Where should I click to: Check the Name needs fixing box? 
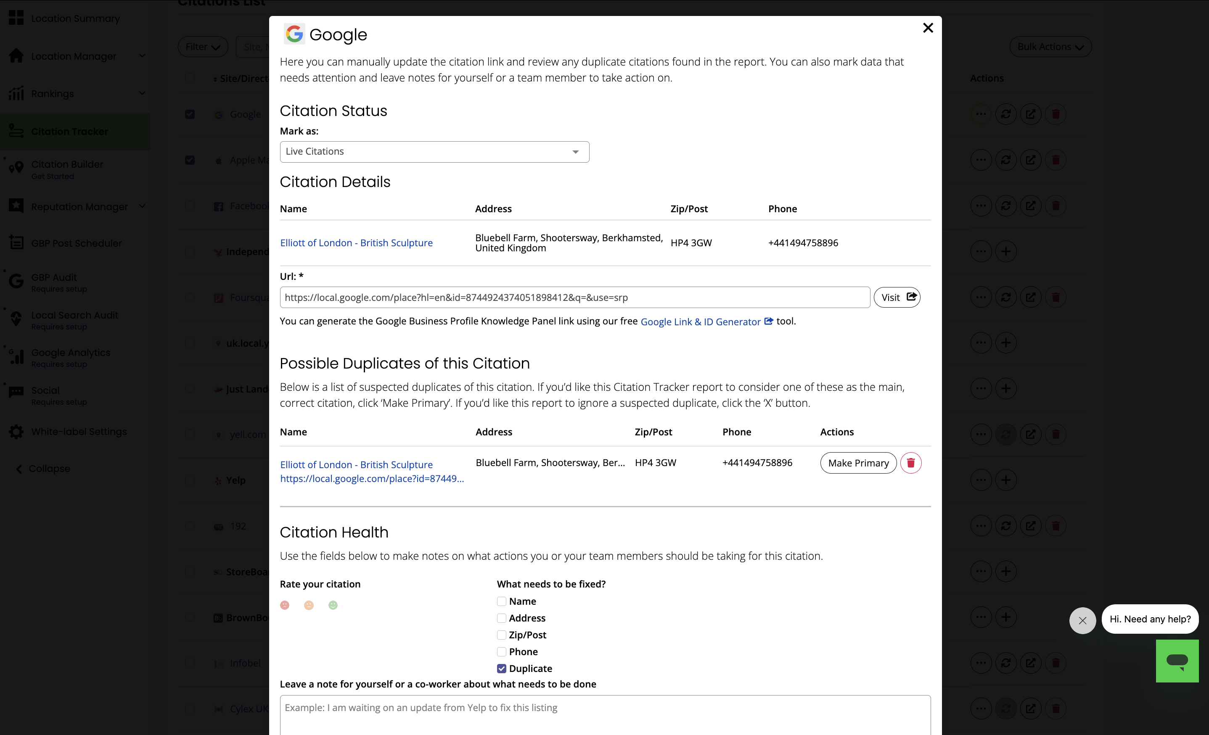(501, 601)
